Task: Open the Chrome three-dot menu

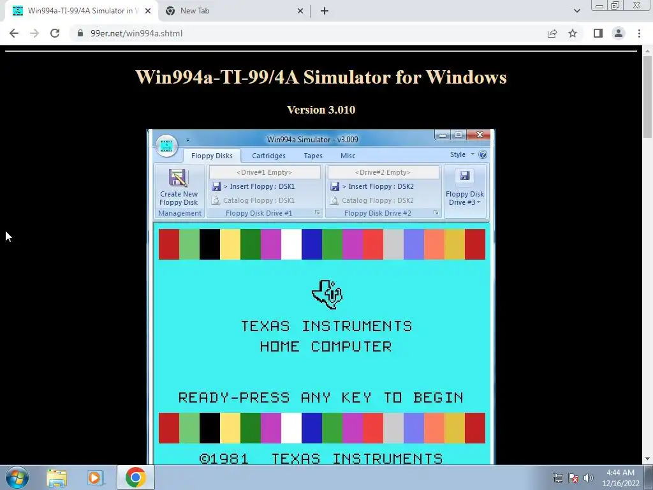Action: [x=639, y=33]
